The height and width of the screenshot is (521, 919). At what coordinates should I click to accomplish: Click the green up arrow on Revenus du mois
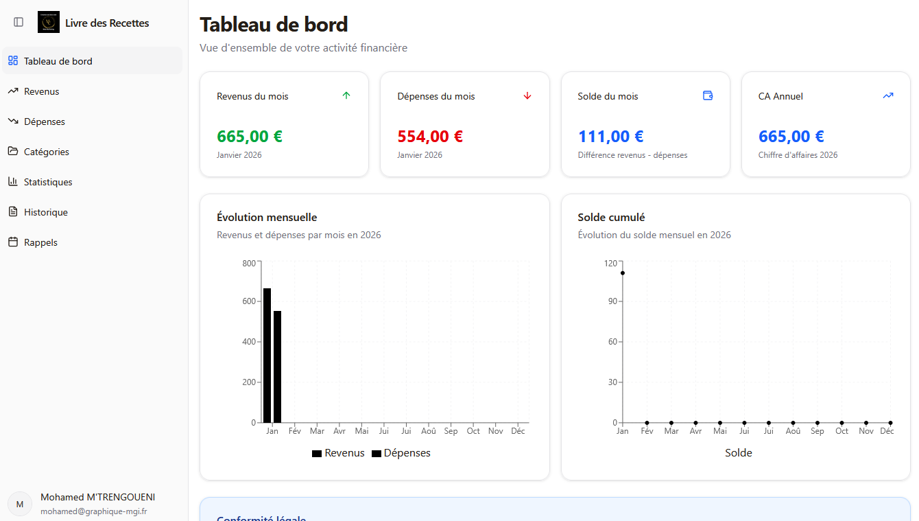[x=346, y=95]
